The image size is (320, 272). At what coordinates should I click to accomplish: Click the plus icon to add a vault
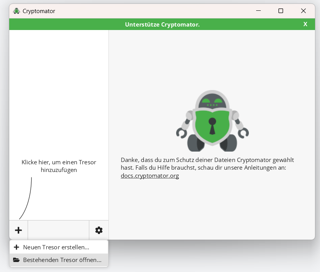coord(18,230)
